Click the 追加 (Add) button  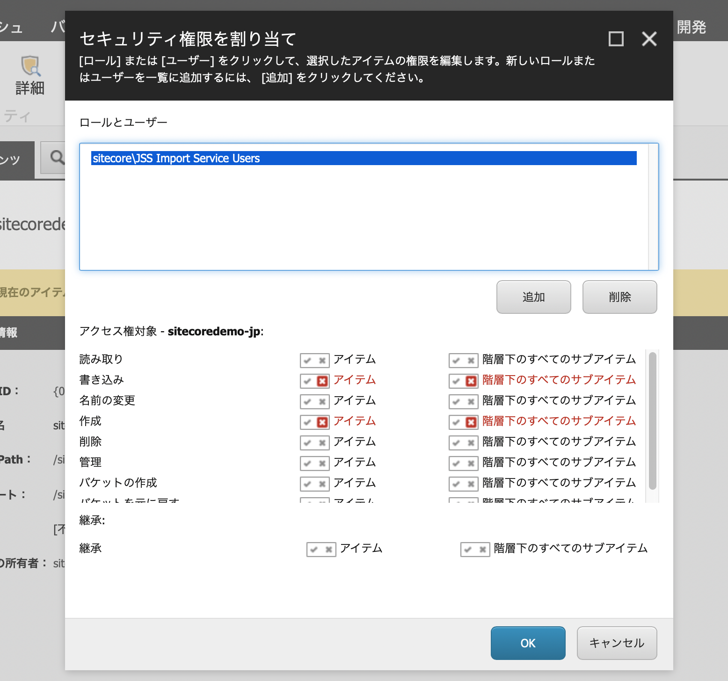pos(534,297)
